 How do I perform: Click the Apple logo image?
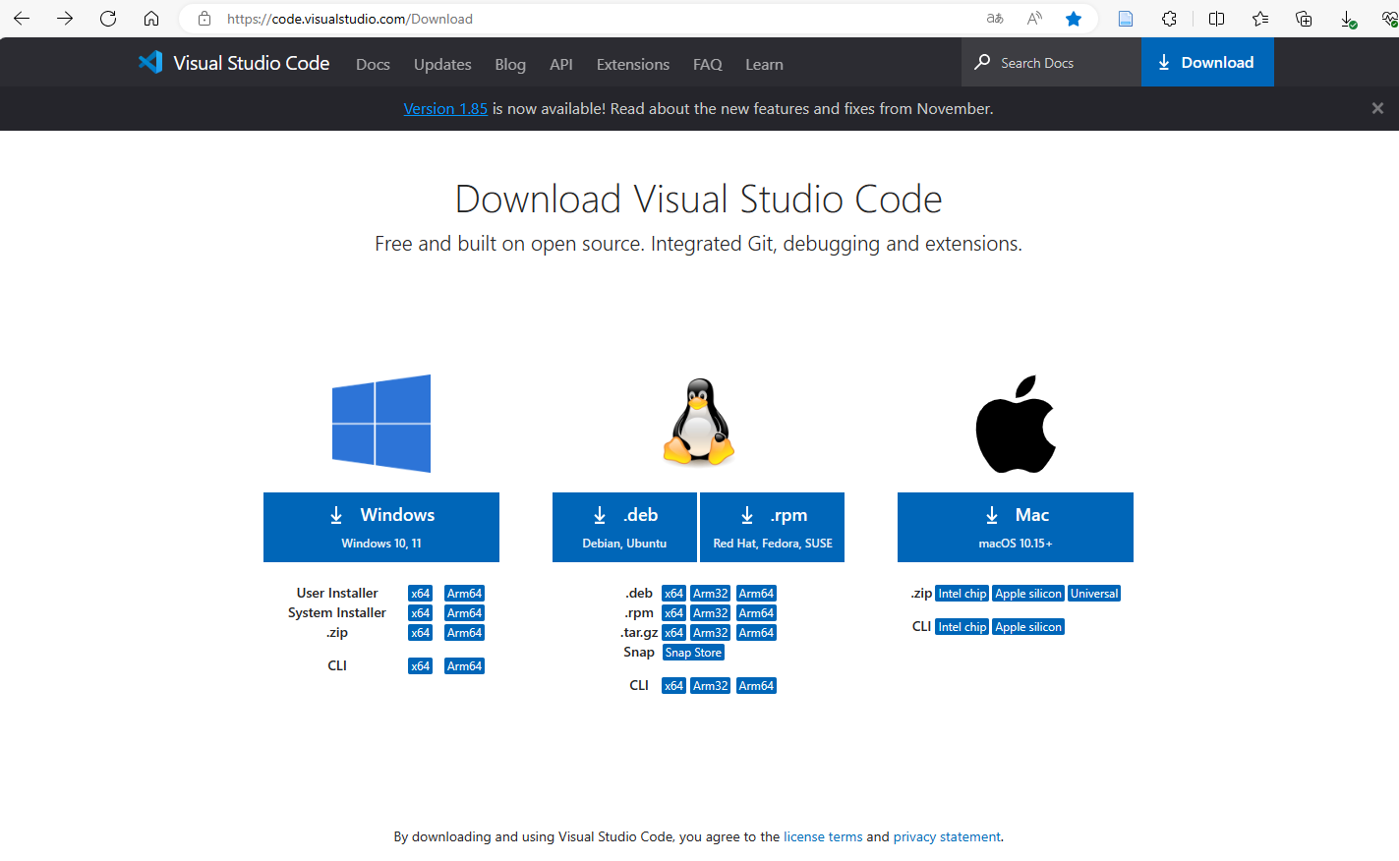[x=1016, y=424]
